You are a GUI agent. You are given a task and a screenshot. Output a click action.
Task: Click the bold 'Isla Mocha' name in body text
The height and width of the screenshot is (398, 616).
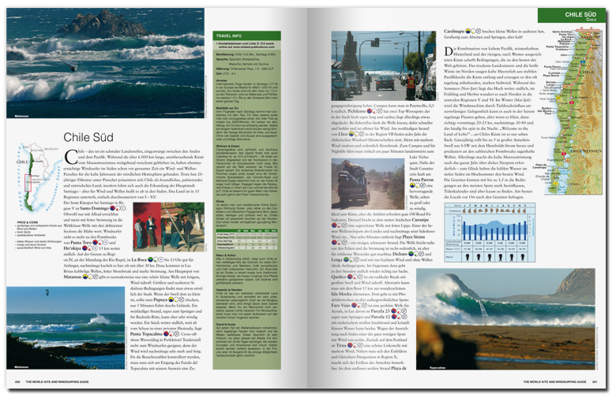point(341,294)
